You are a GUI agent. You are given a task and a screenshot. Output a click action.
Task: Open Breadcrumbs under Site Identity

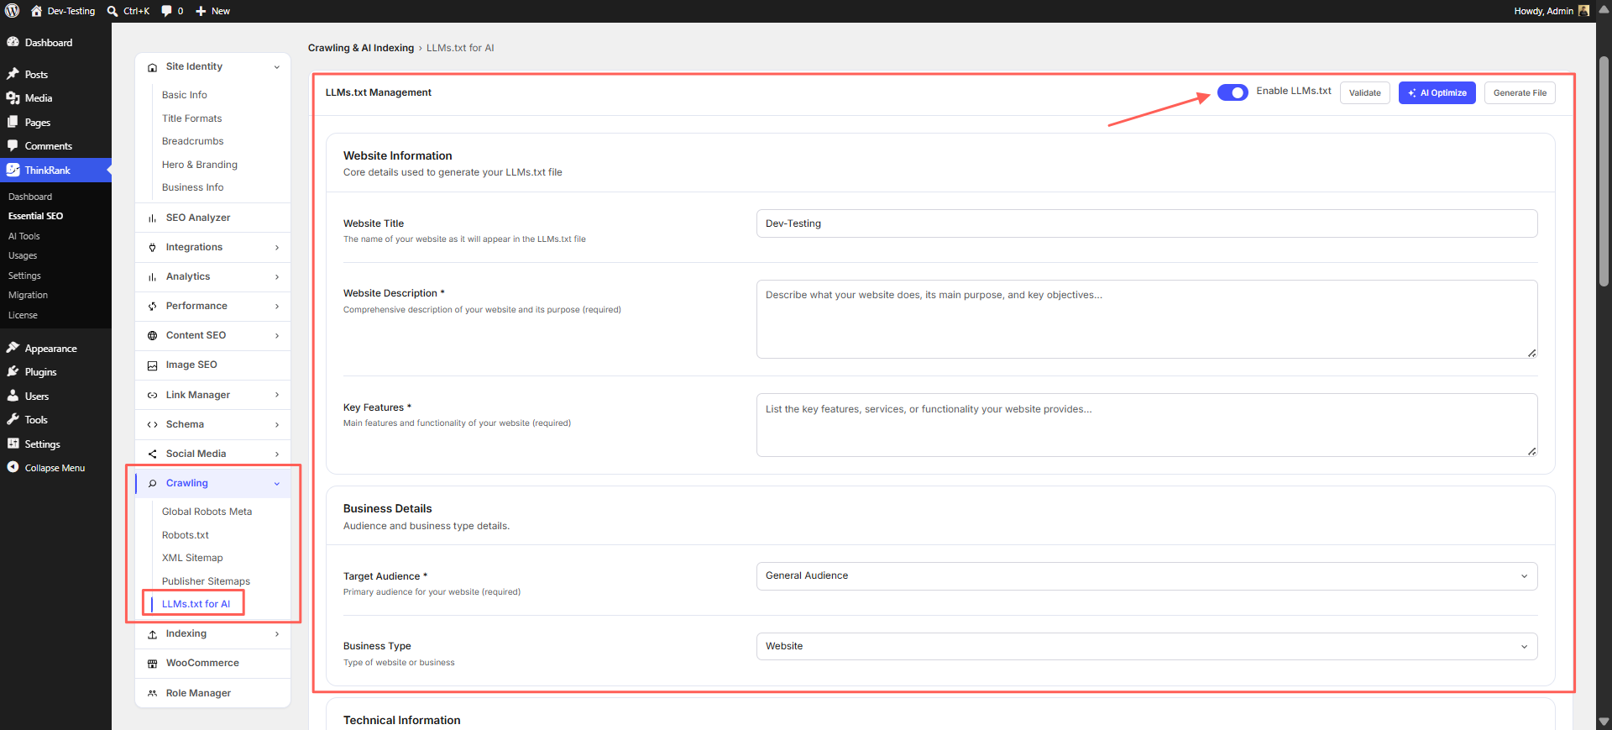[192, 141]
